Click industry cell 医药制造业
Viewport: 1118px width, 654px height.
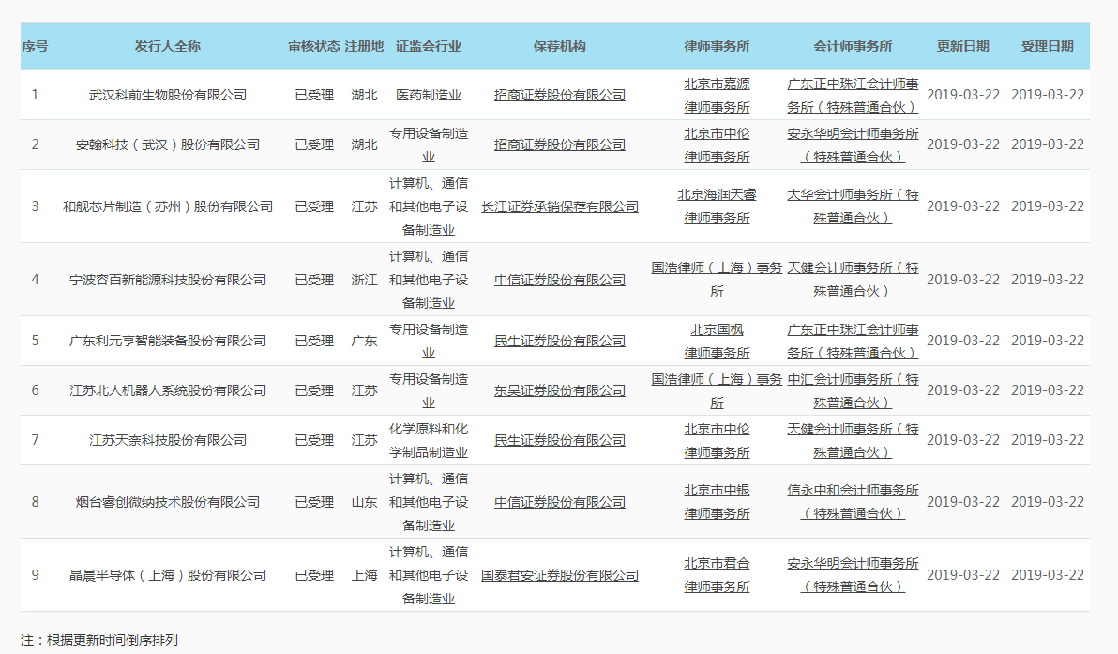429,95
